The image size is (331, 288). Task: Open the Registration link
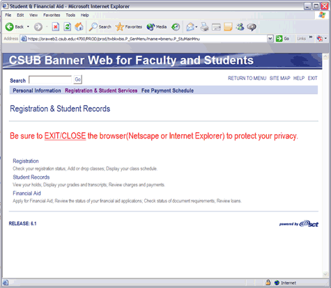click(26, 161)
